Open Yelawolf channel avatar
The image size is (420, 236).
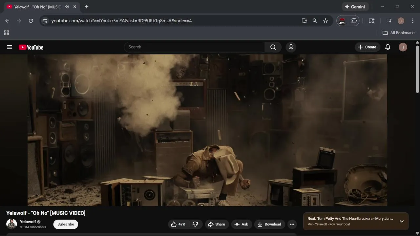pos(11,224)
